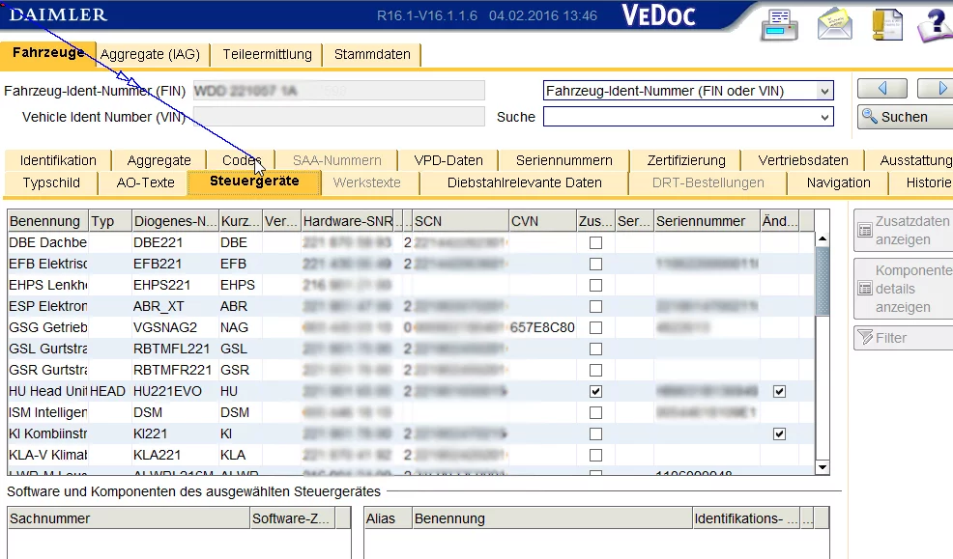Click Zusatzdaten anzeigen button
Image resolution: width=953 pixels, height=559 pixels.
coord(901,230)
